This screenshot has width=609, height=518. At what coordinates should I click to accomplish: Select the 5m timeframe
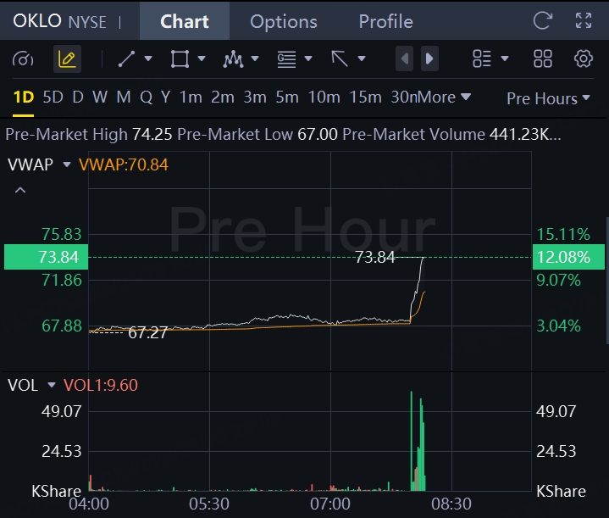point(287,97)
